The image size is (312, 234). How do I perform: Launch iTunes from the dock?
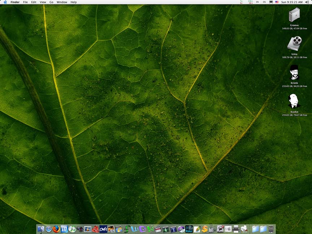[72, 229]
